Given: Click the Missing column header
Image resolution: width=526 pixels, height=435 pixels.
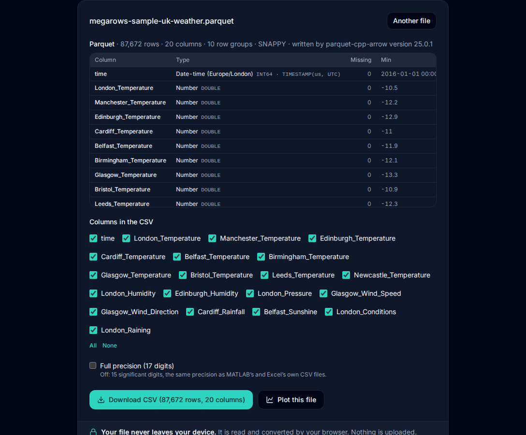Looking at the screenshot, I should [361, 60].
